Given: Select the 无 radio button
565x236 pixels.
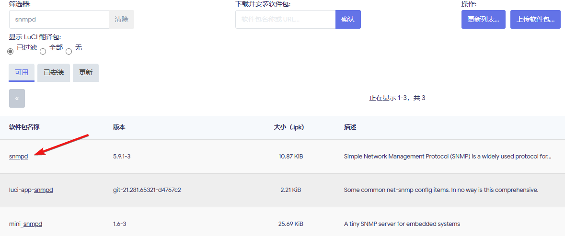Looking at the screenshot, I should coord(69,51).
